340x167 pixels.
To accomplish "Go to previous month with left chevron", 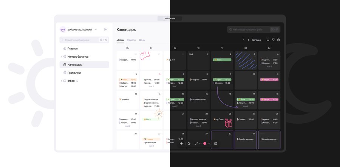I will [x=244, y=40].
